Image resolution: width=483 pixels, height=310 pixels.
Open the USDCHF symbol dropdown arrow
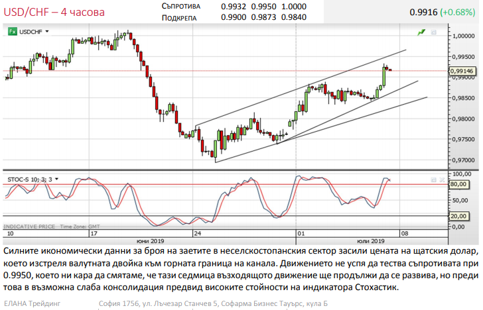coord(47,31)
